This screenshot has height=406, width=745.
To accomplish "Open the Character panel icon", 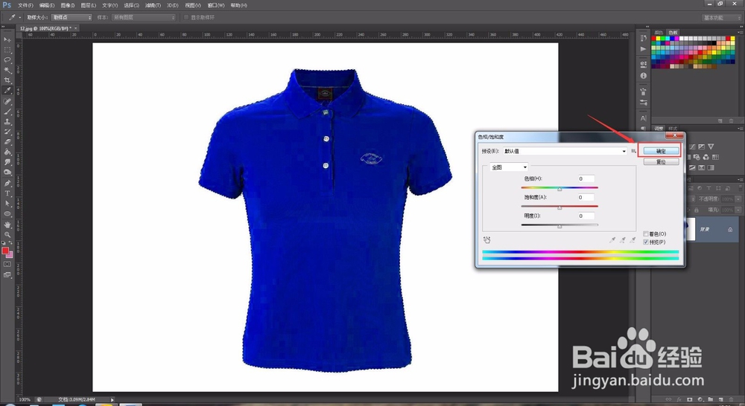I will (644, 118).
